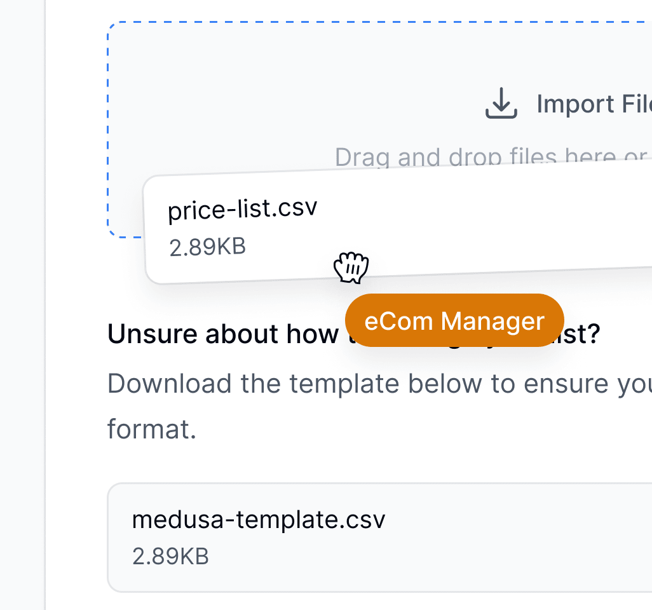
Task: Click the Import File download arrow icon
Action: (501, 103)
